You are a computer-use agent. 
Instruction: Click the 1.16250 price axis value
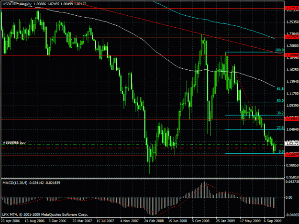pos(292,70)
